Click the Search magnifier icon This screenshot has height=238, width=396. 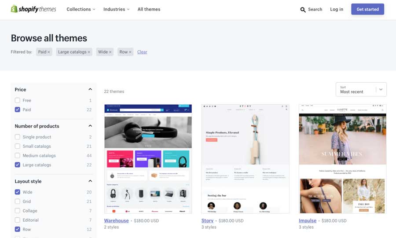coord(303,10)
